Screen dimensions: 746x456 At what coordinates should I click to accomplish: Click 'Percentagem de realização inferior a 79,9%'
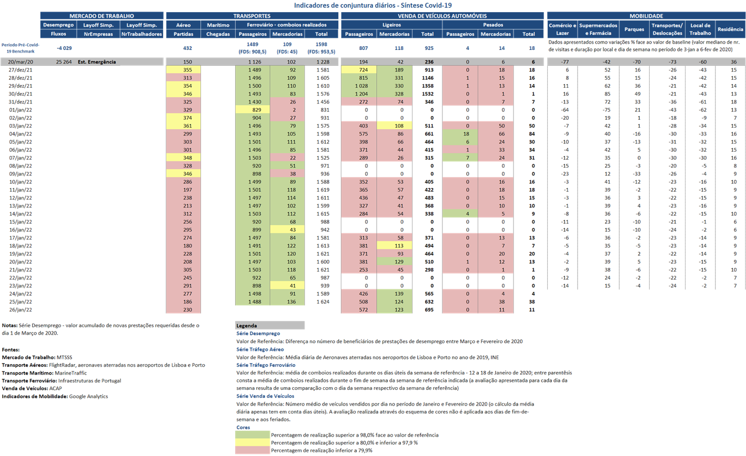322,451
